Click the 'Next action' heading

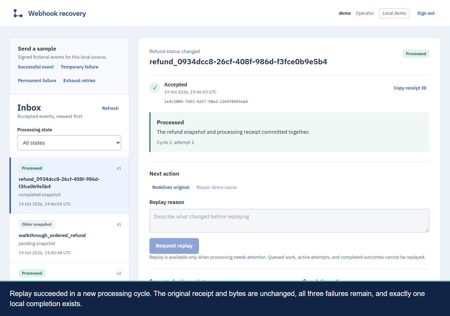pos(164,174)
